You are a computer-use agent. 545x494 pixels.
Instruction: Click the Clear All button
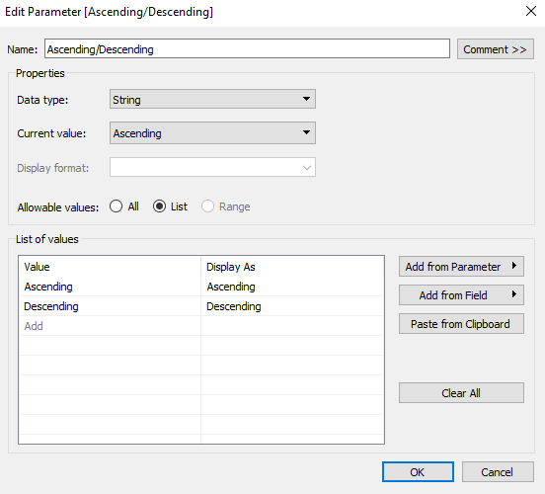click(461, 393)
